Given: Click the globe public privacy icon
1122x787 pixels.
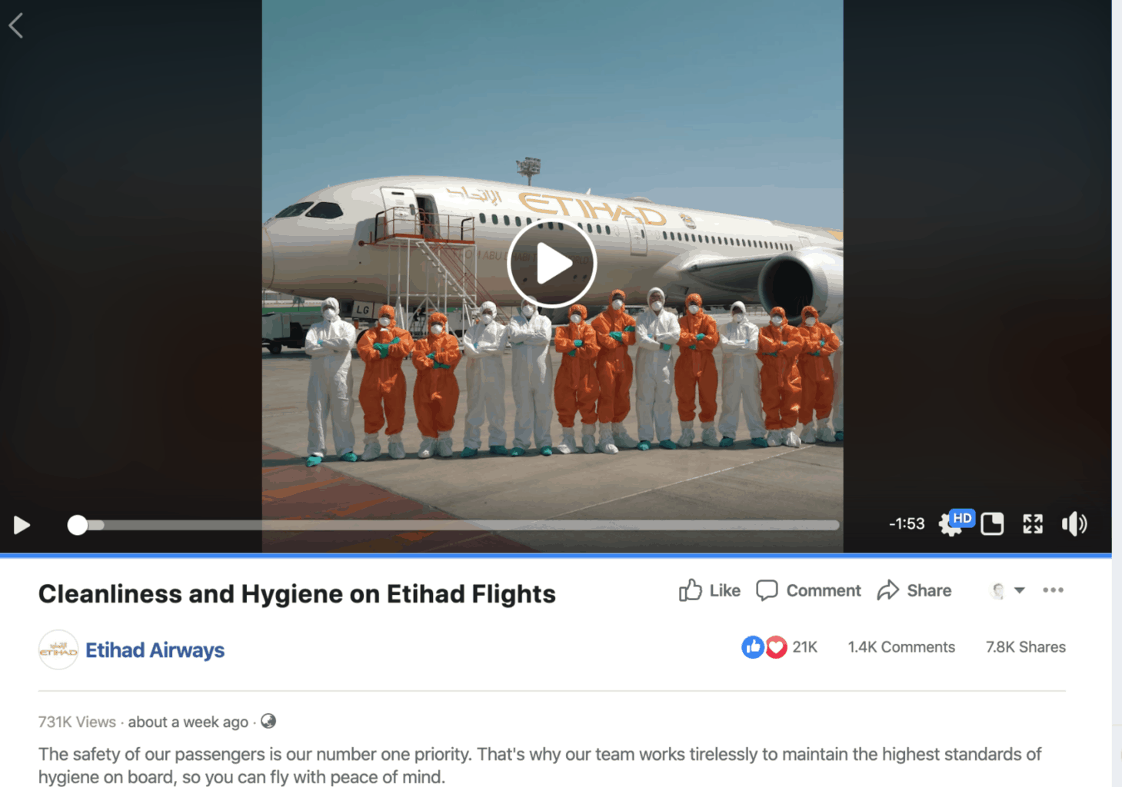Looking at the screenshot, I should (x=268, y=721).
